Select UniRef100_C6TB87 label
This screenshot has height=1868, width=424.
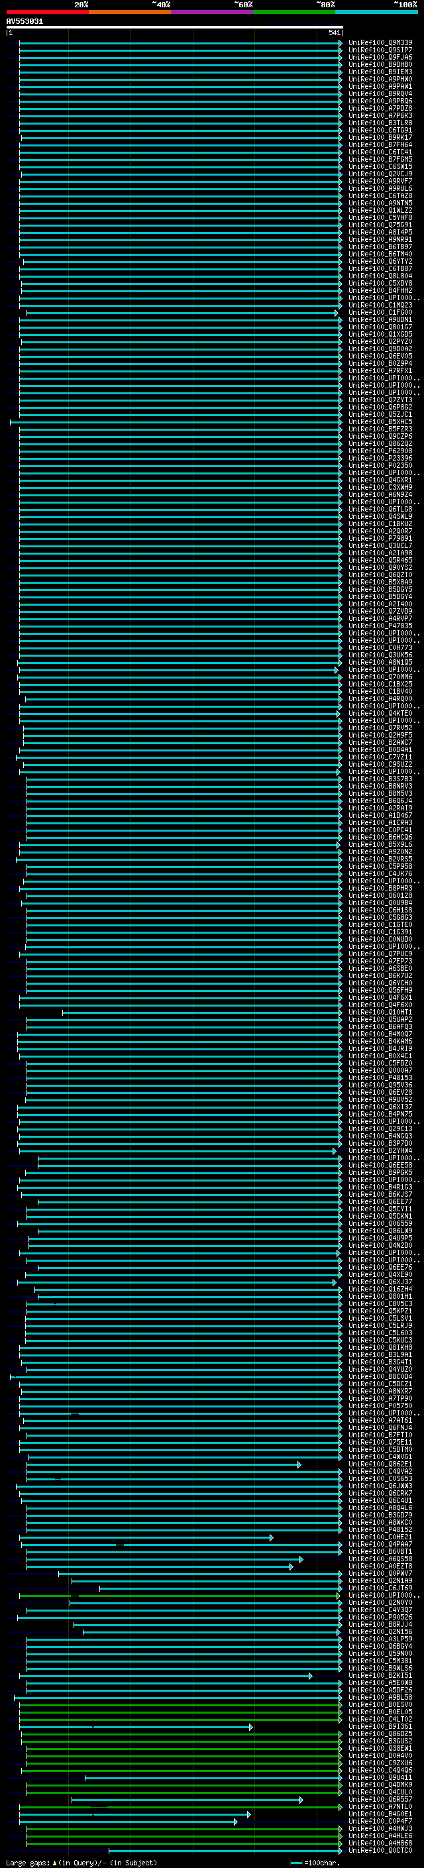[x=380, y=268]
